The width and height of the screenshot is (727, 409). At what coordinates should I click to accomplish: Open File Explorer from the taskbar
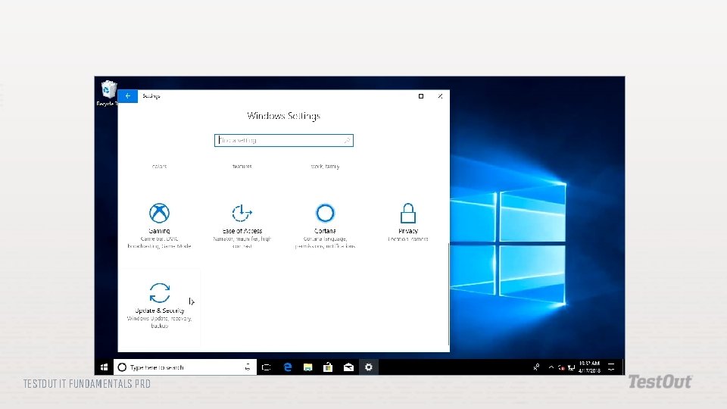click(308, 367)
